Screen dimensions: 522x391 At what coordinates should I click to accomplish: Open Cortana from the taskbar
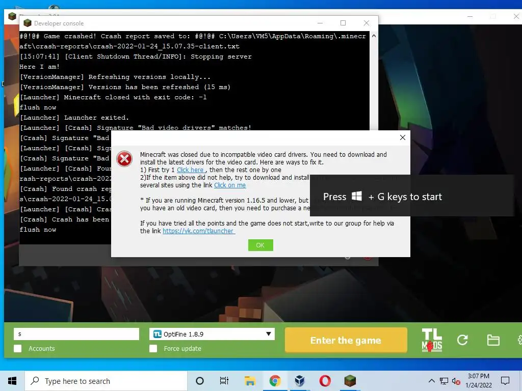coord(200,381)
